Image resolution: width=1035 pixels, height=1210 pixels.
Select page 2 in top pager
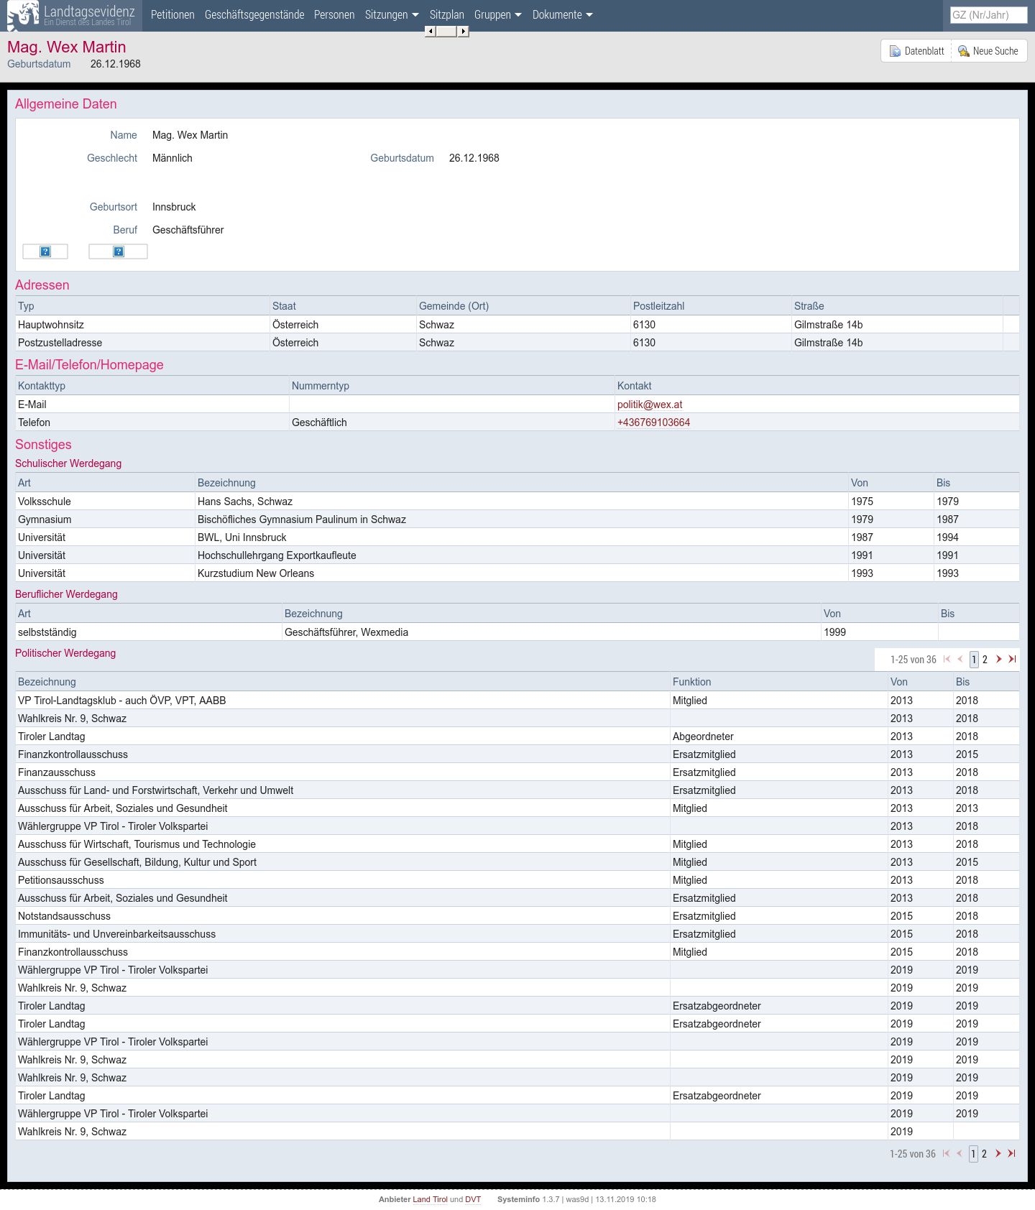point(985,660)
